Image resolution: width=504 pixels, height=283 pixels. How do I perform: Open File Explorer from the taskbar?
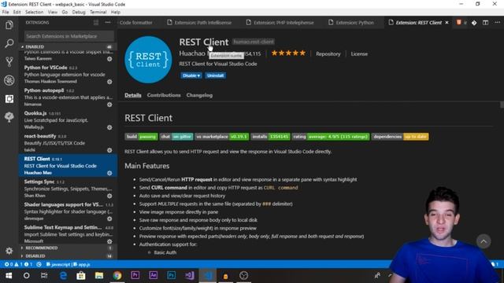point(99,276)
